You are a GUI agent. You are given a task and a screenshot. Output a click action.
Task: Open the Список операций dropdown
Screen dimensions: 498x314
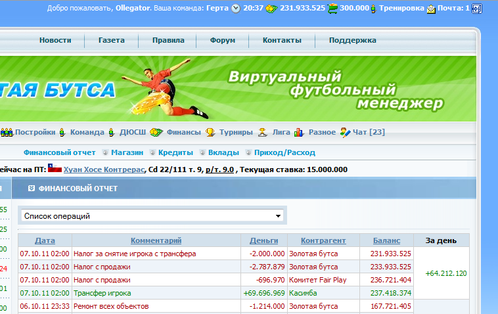point(152,215)
